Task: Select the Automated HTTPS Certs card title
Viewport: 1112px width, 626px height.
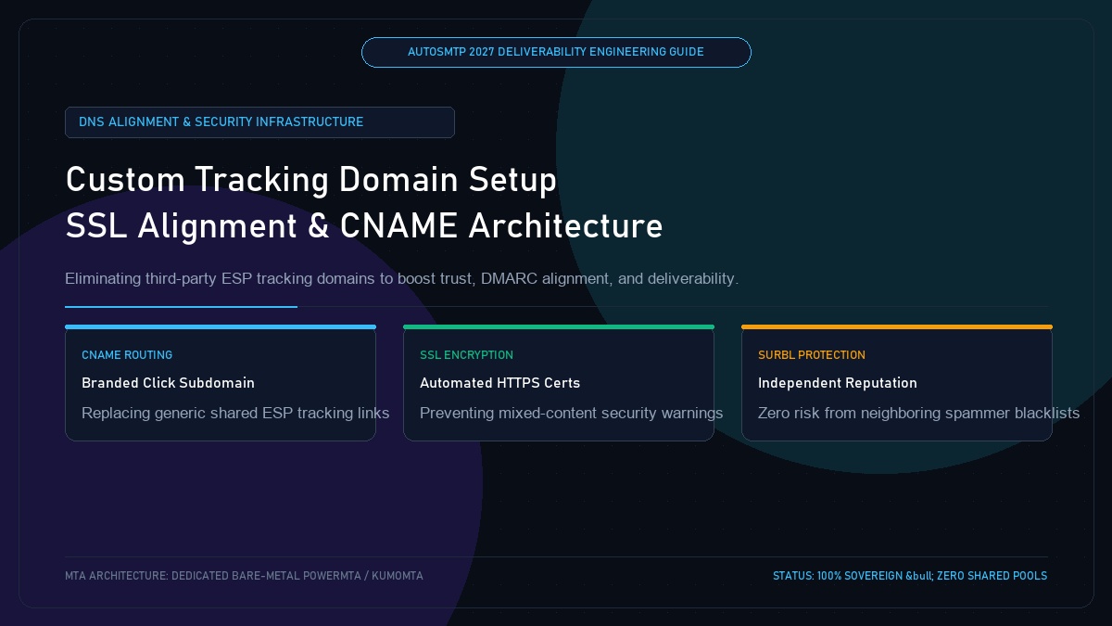Action: [x=499, y=383]
